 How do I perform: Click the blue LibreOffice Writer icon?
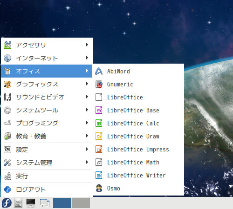click(x=99, y=175)
